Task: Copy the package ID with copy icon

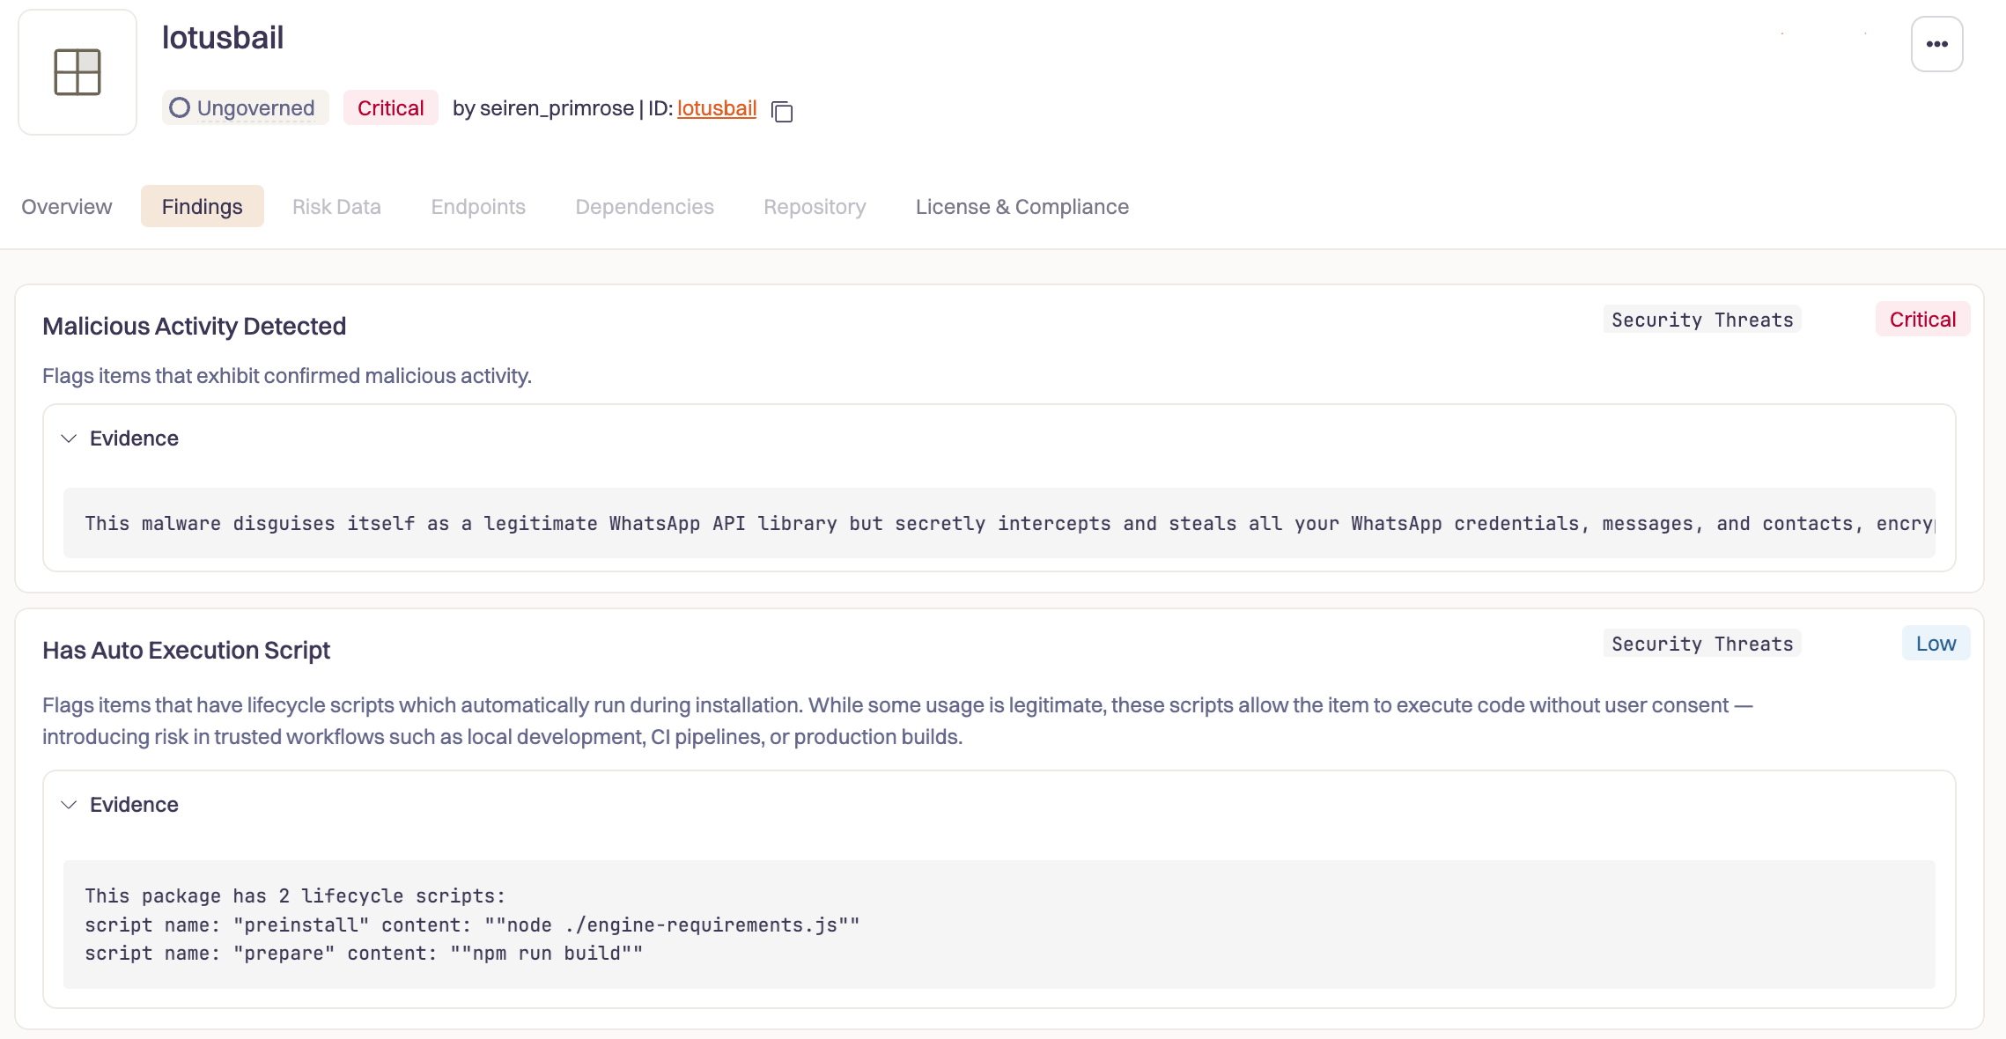Action: click(x=782, y=112)
